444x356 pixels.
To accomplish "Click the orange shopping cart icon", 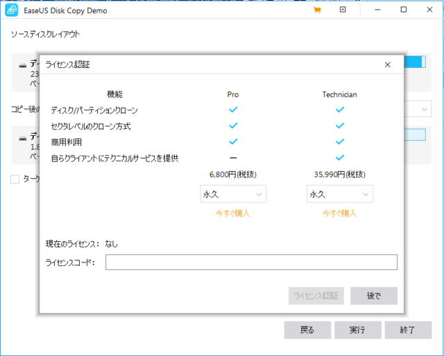I will pyautogui.click(x=317, y=10).
